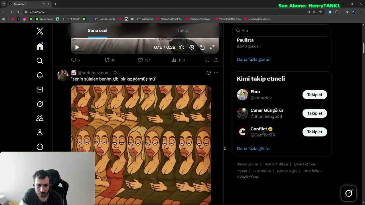
Task: Expand Daha fazla footer menu
Action: pos(313,171)
